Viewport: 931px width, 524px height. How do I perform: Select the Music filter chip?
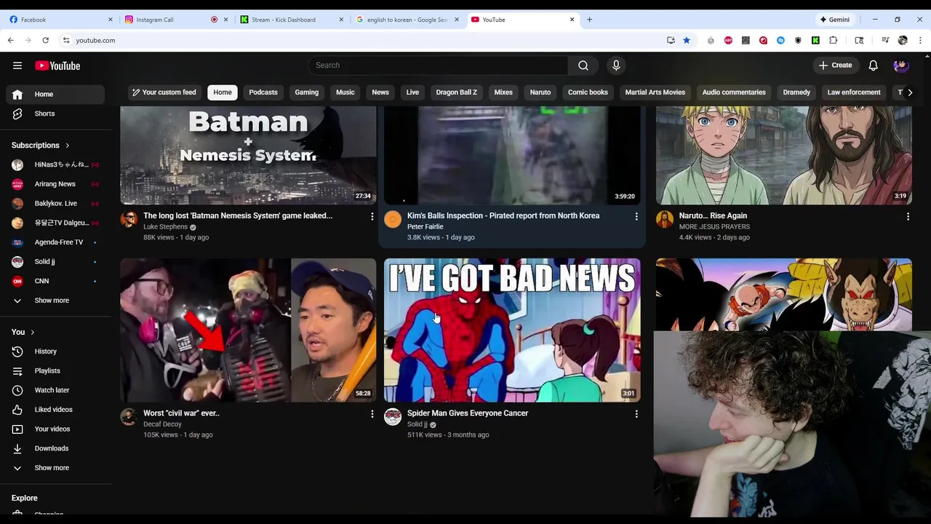[345, 92]
